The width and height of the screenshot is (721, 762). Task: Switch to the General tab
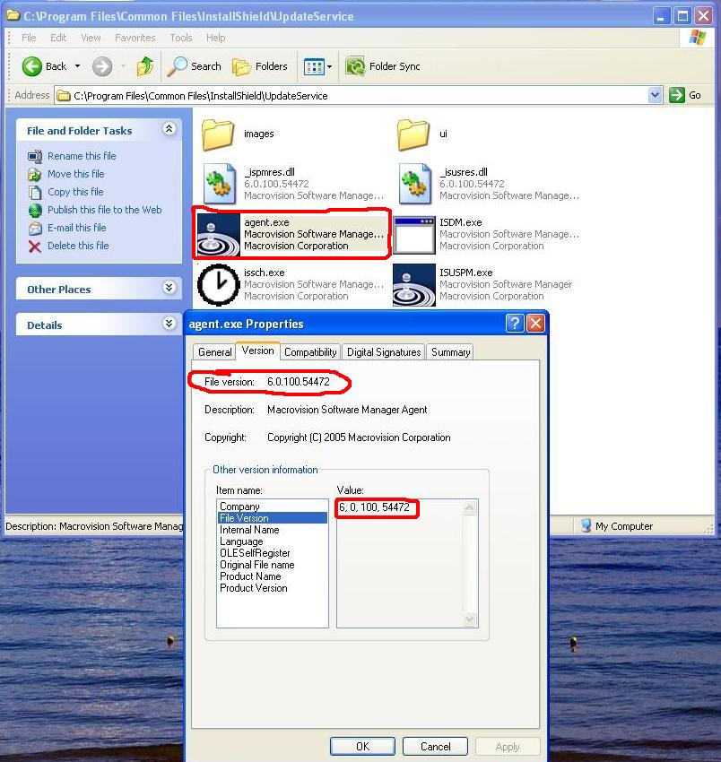(x=214, y=351)
